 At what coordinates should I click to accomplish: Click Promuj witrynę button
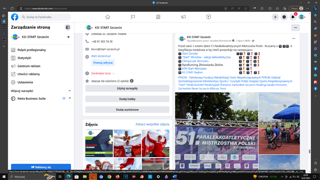[x=103, y=63]
